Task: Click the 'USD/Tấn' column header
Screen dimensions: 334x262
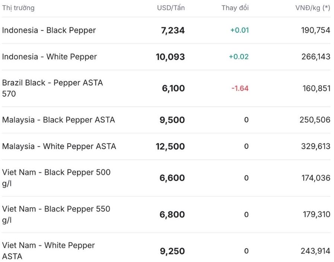Action: pyautogui.click(x=171, y=8)
